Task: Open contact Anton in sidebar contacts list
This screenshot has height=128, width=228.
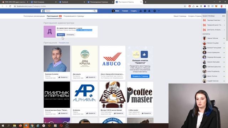Action: [x=214, y=71]
